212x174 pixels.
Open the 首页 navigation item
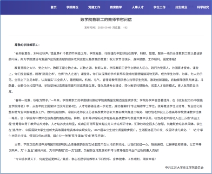tap(53, 7)
